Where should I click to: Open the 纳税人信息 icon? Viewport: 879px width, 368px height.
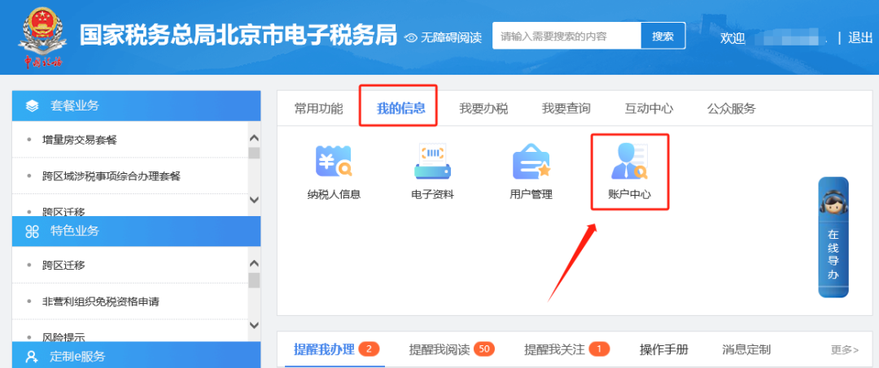(x=334, y=162)
